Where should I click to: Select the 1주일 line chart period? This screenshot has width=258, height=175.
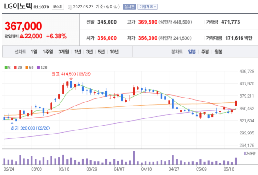click(48, 52)
